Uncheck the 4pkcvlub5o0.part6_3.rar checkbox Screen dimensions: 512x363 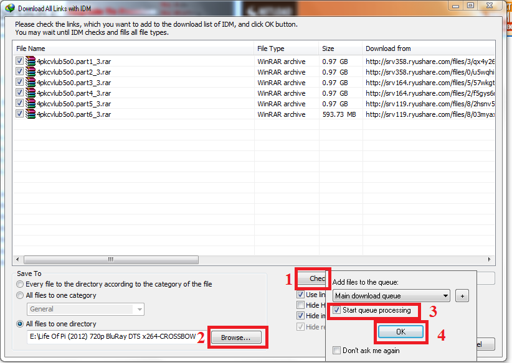point(19,114)
